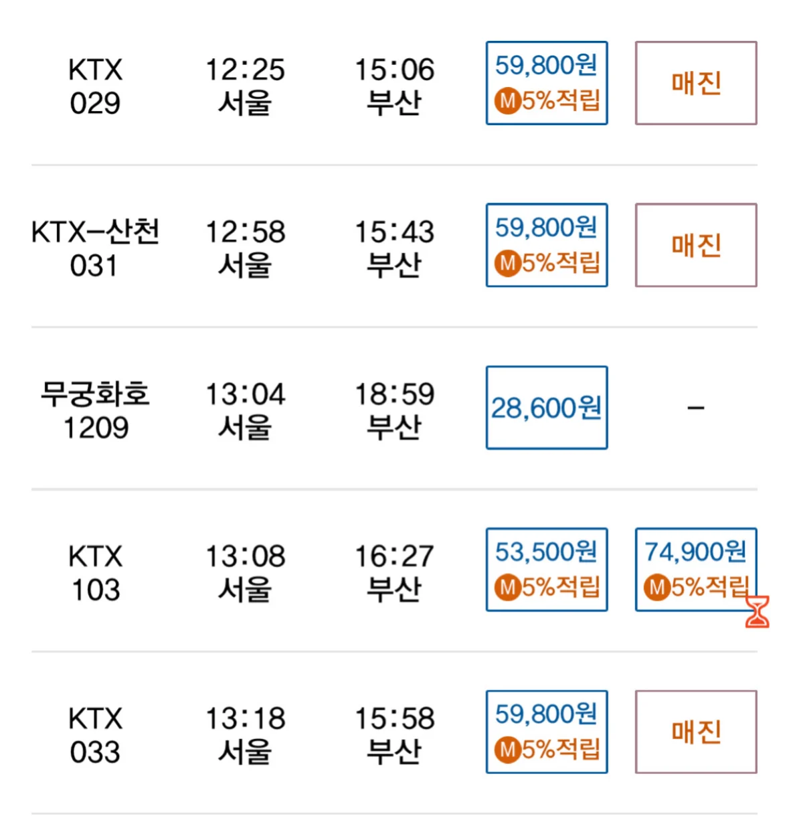This screenshot has height=816, width=789.
Task: Click the M mileage icon in KTX-산천 031 fare
Action: [x=508, y=263]
